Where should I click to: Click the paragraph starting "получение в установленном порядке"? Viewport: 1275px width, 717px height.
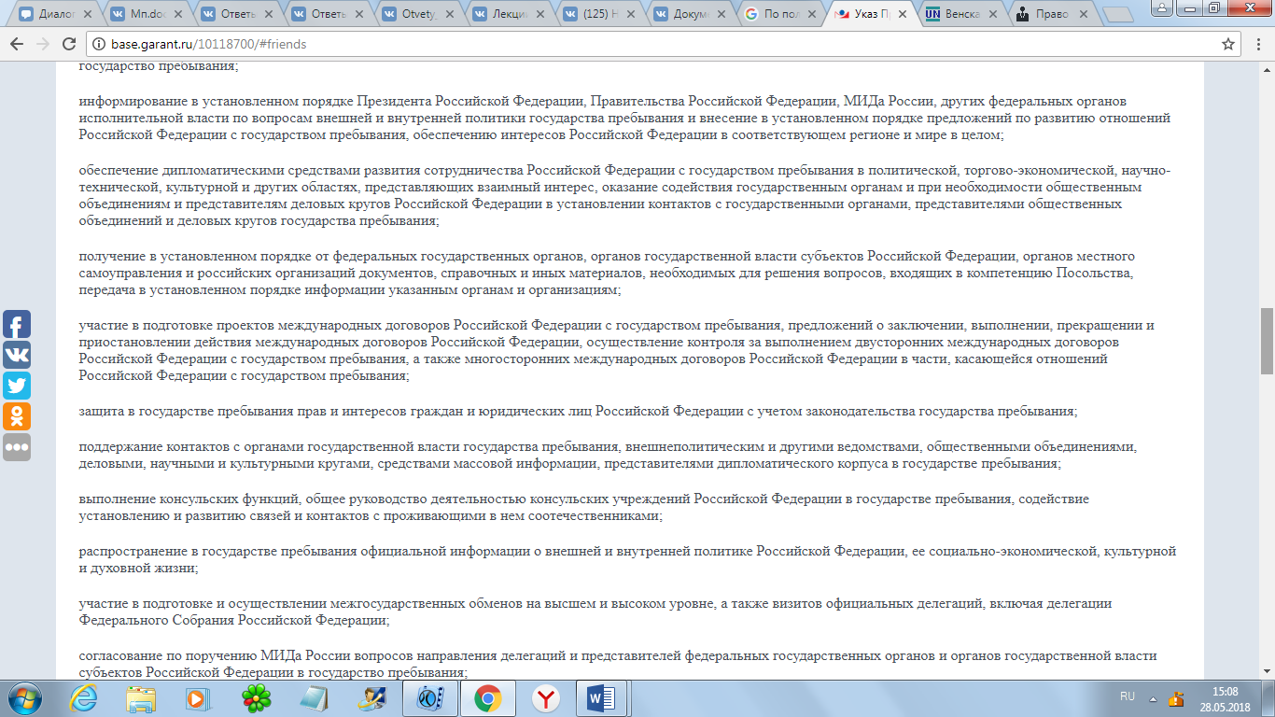[x=607, y=273]
